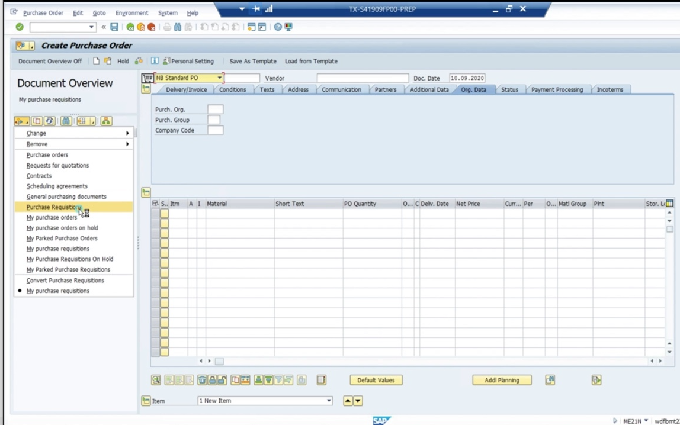Click the Sort descending icon below the table
This screenshot has height=425, width=680.
pyautogui.click(x=268, y=380)
